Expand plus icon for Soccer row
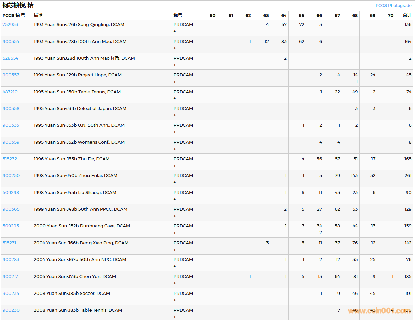 (175, 300)
